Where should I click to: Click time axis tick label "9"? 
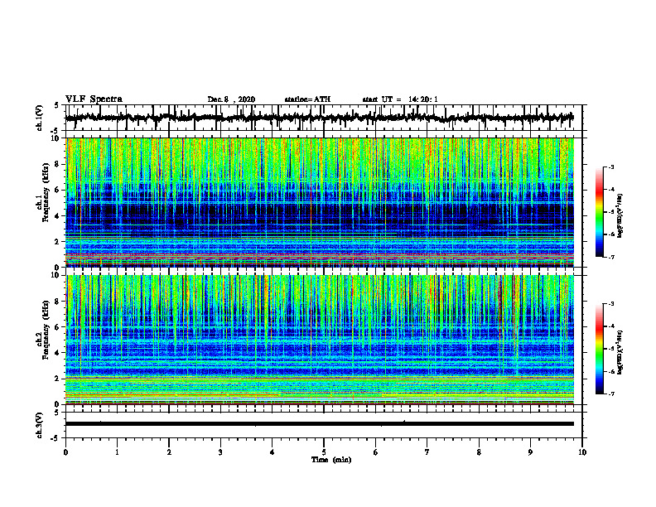[530, 452]
